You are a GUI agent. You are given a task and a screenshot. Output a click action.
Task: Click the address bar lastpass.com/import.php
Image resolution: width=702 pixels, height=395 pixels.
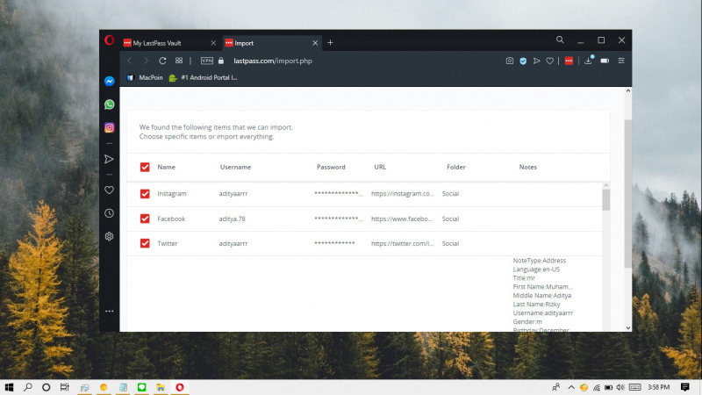click(x=273, y=61)
